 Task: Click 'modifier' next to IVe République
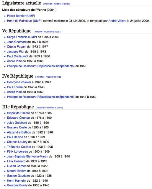coord(40,77)
